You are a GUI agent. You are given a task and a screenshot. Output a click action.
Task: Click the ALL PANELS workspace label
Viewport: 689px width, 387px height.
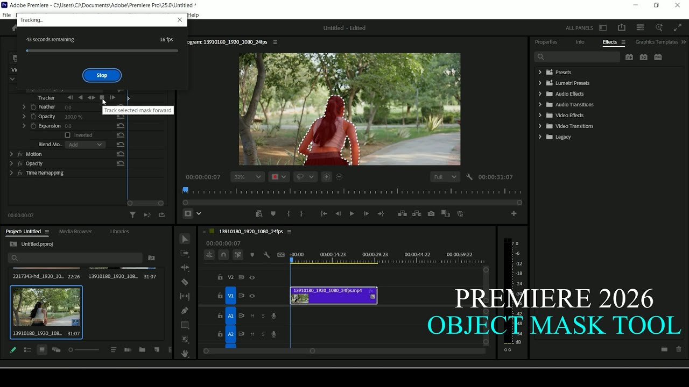[x=579, y=28]
